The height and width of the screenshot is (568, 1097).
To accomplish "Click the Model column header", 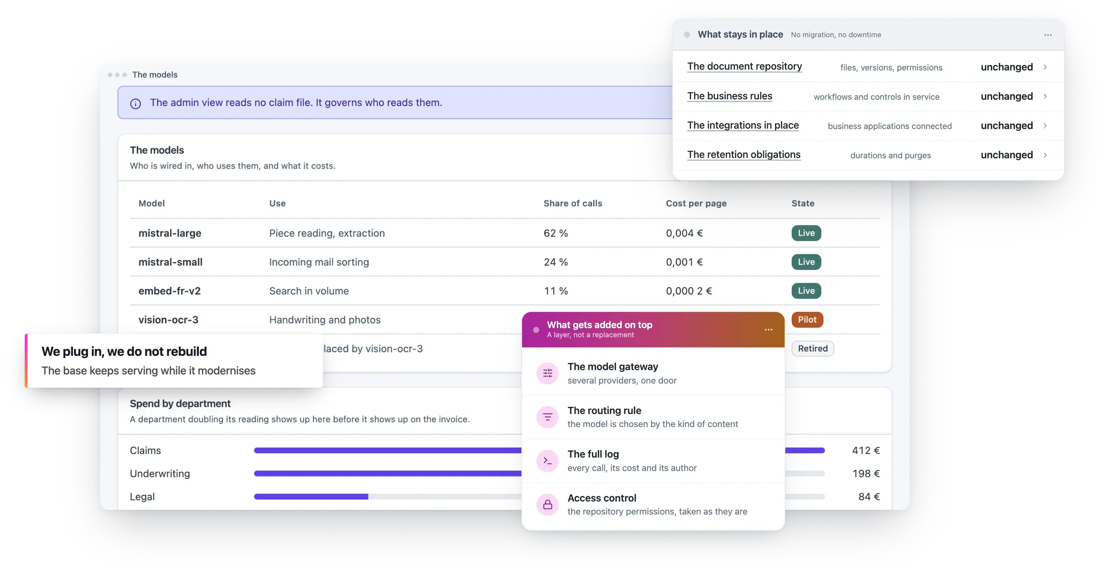I will (x=151, y=203).
